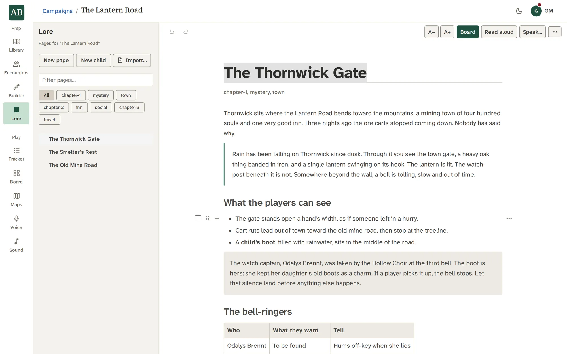
Task: Open the GM user avatar menu
Action: pos(542,11)
